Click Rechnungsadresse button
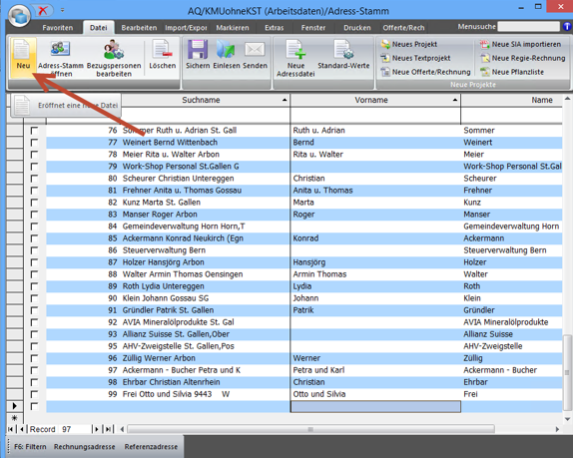Image resolution: width=573 pixels, height=458 pixels. (85, 447)
